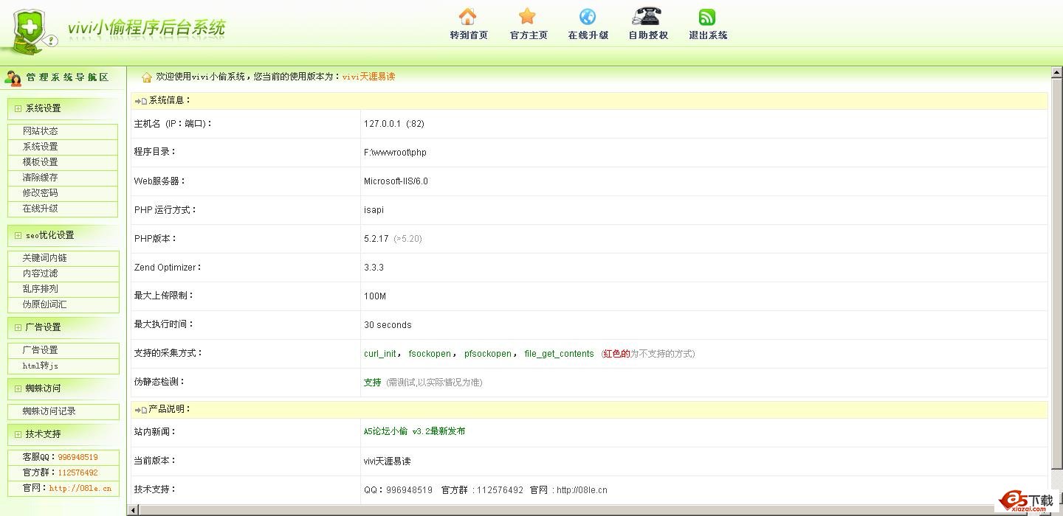Click the small home icon beside welcome text
Screen dimensions: 1063x516
147,77
